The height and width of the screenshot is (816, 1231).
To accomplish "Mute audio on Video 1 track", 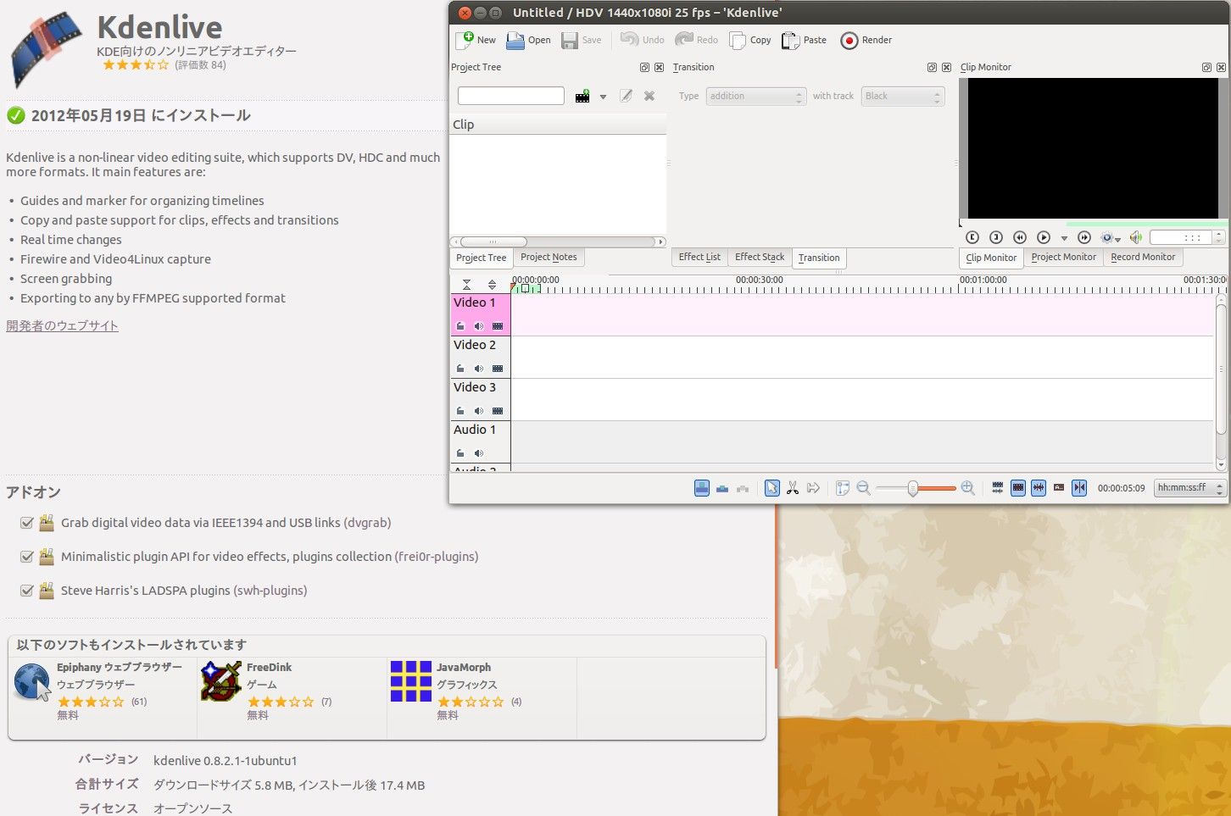I will tap(479, 326).
